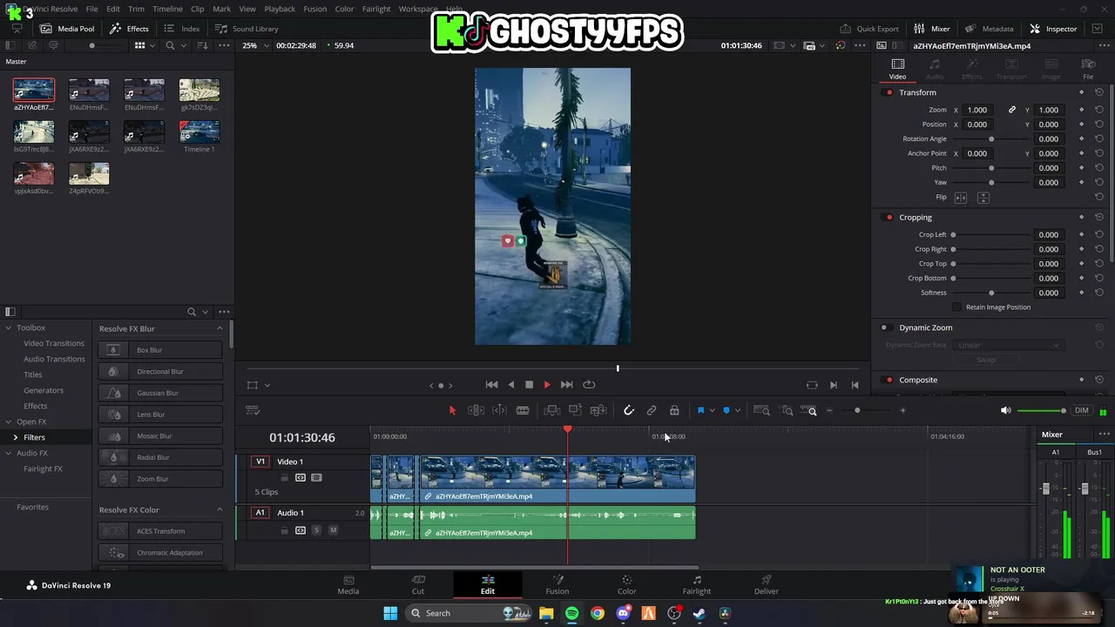Activate the Blade Edit Mode tool
Viewport: 1115px width, 627px height.
pos(523,410)
